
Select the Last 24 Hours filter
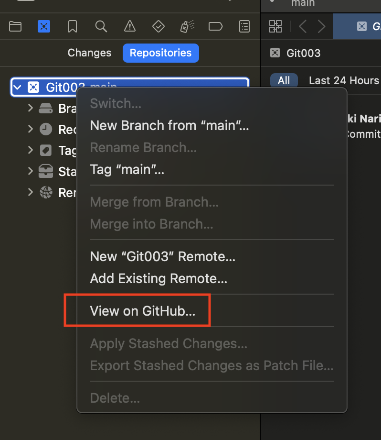[344, 80]
